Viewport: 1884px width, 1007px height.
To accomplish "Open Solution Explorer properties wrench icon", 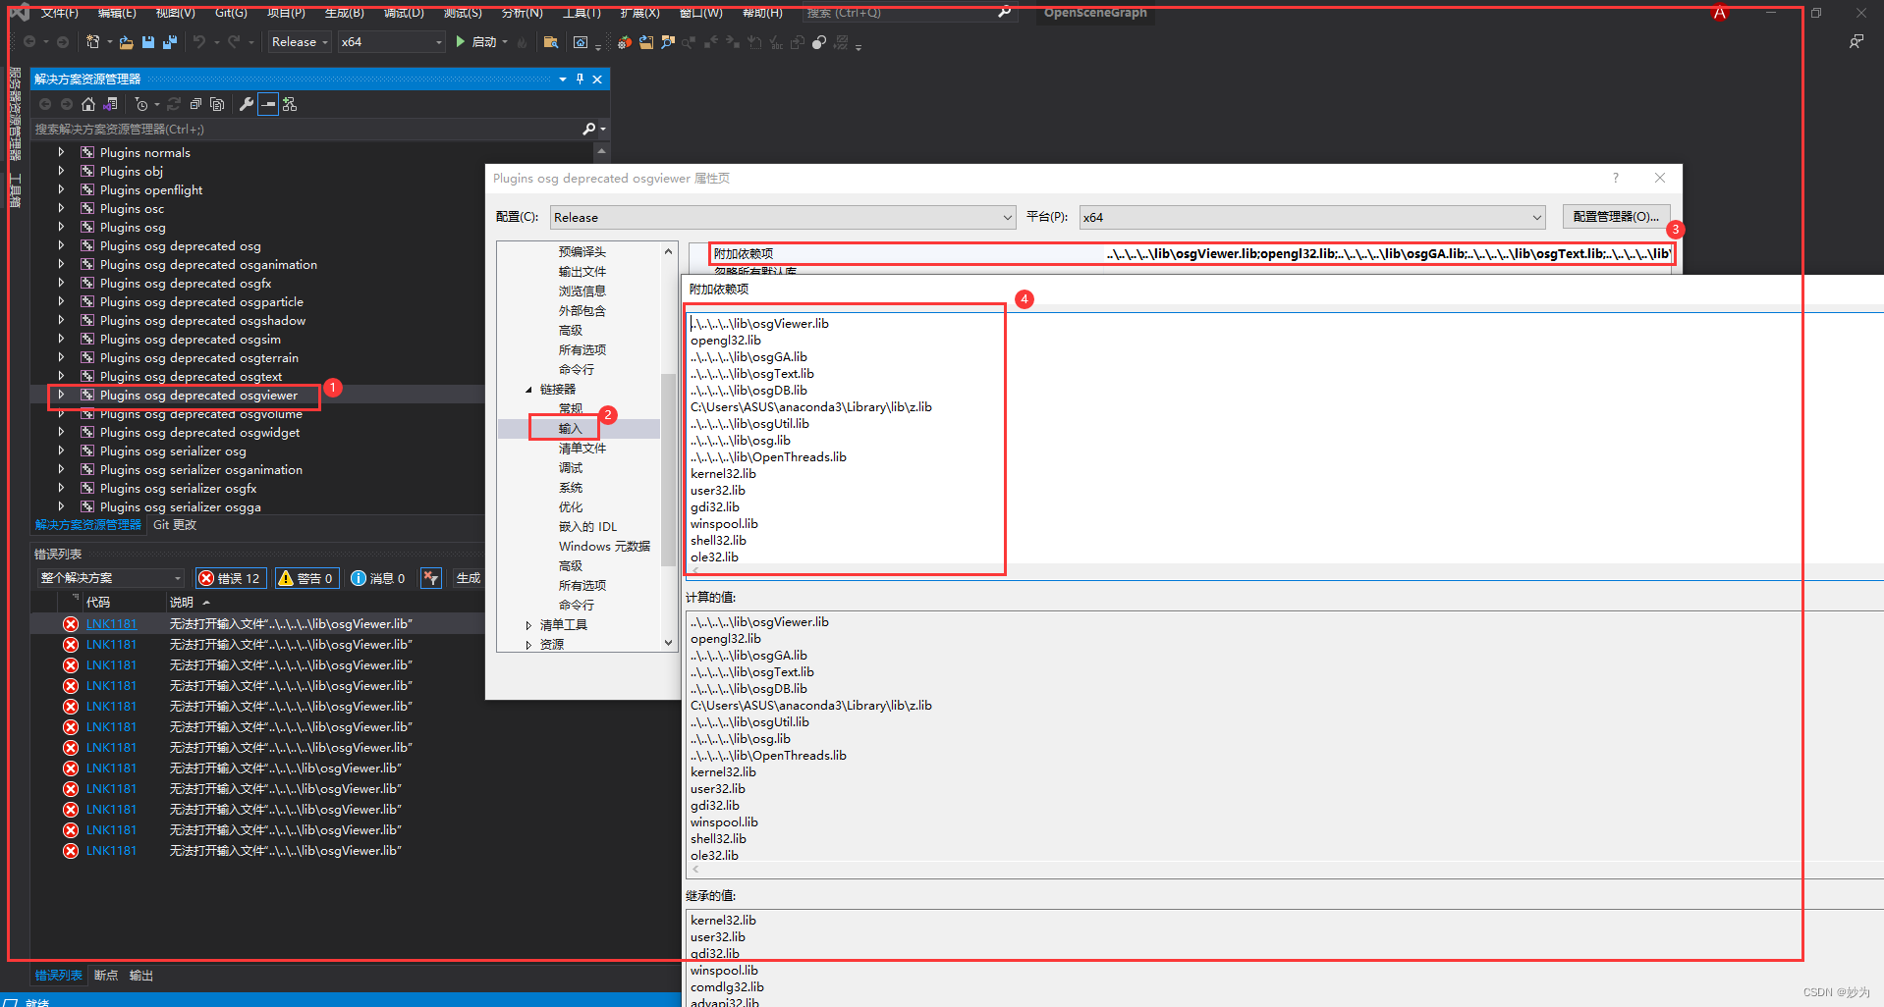I will click(247, 104).
